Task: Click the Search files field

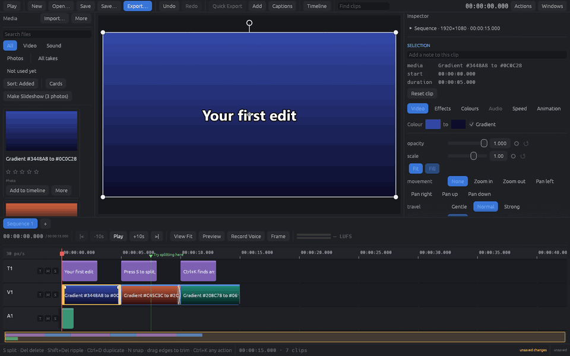Action: tap(47, 34)
